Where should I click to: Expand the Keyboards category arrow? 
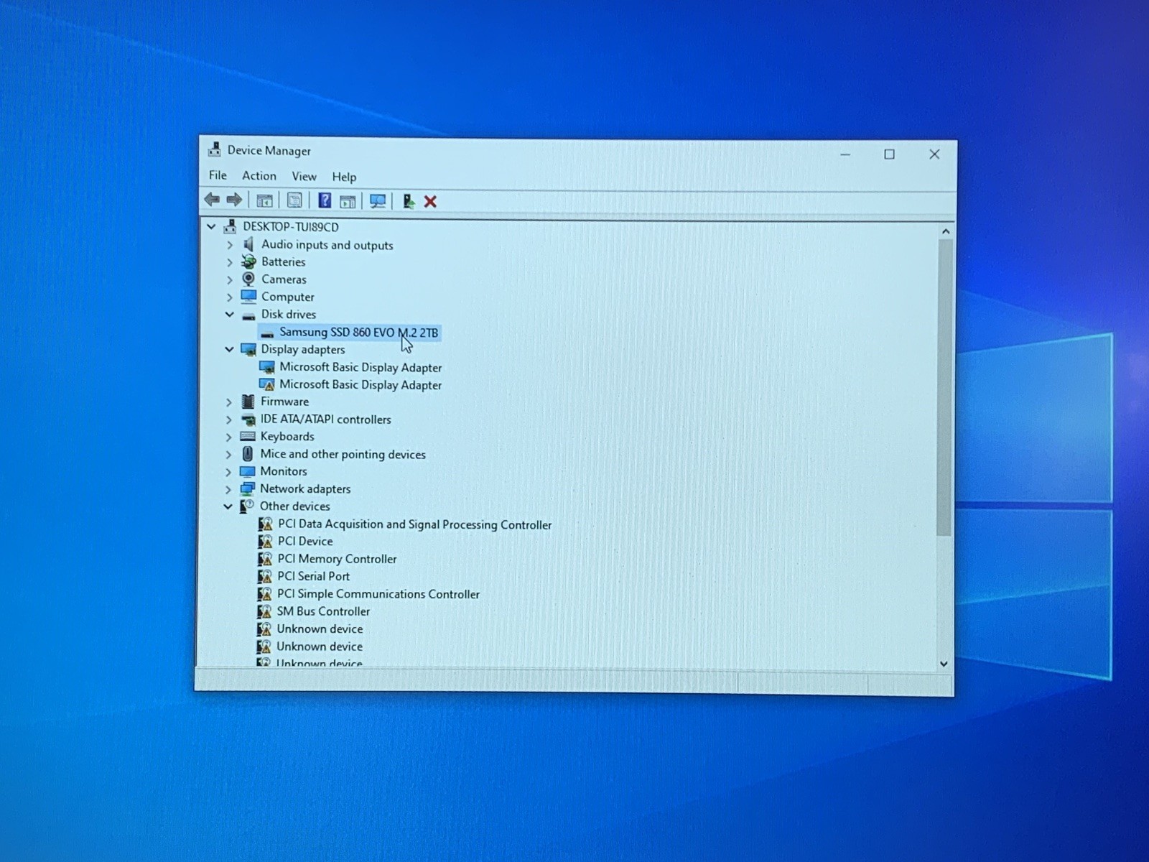coord(229,437)
